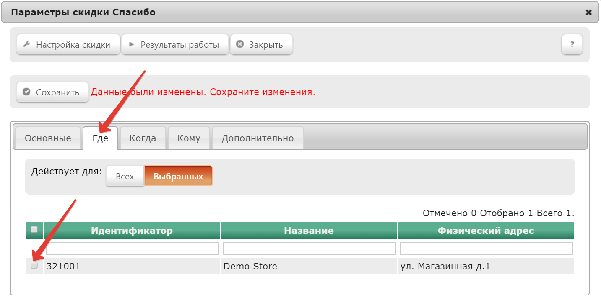Focus the Идентификатор filter field
This screenshot has height=300, width=601.
click(x=133, y=249)
